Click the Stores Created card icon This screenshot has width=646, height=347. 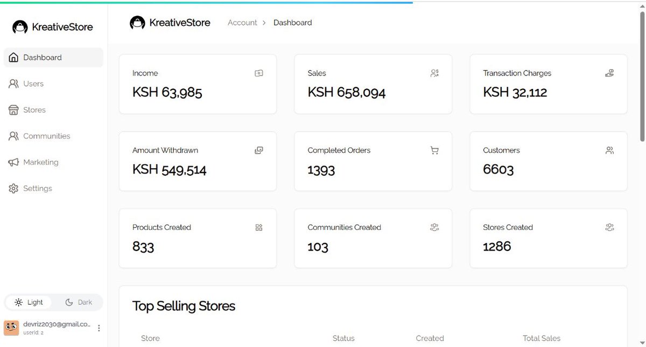click(609, 227)
